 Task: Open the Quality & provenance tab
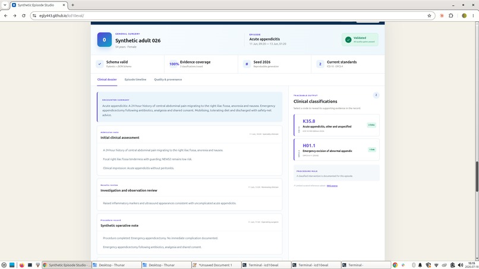pos(168,80)
